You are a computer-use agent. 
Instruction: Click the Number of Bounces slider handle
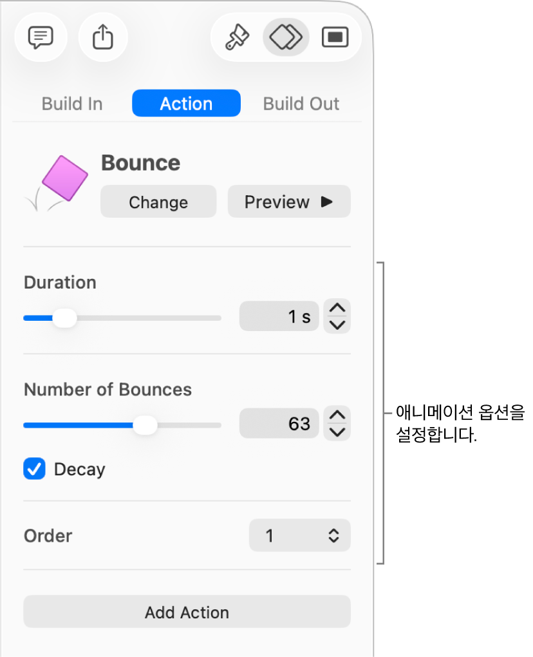click(x=145, y=425)
